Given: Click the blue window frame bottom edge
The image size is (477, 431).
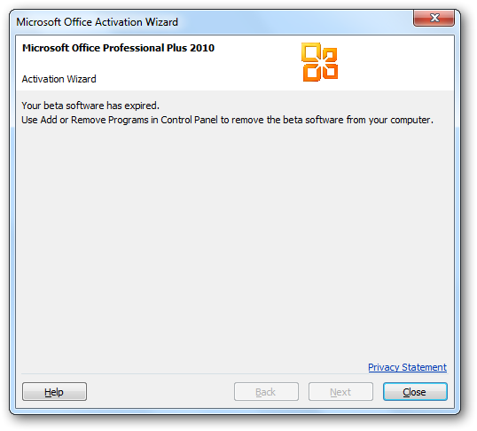Looking at the screenshot, I should pos(234,411).
